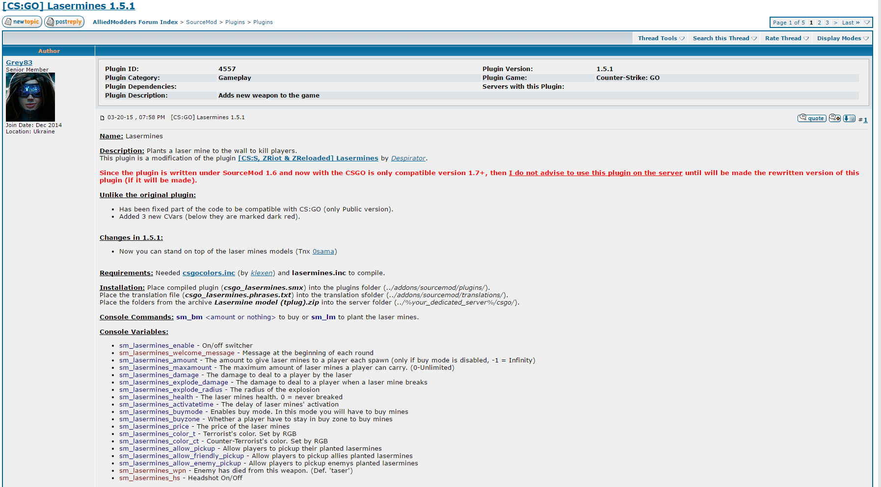Click the sm_lasermines_color_ct variable
Image resolution: width=881 pixels, height=487 pixels.
click(159, 441)
